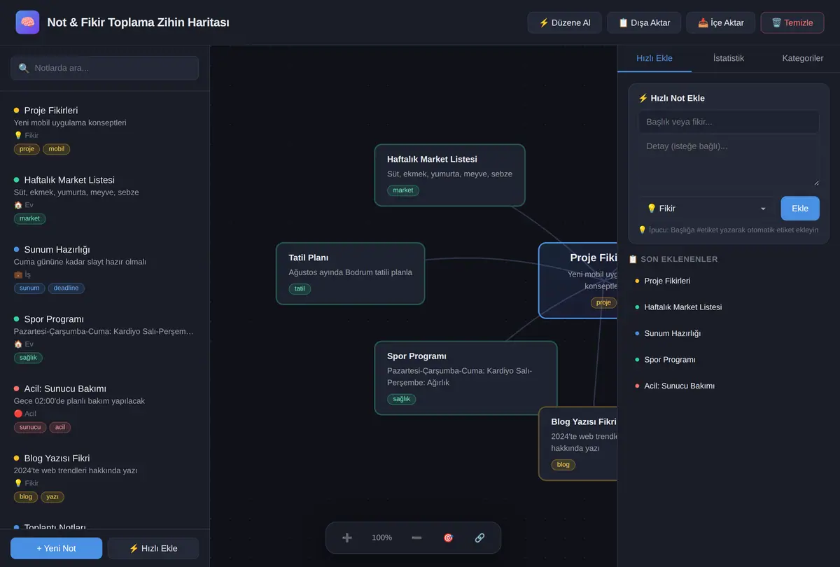The image size is (840, 567).
Task: Click the sunucu tag
Action: pyautogui.click(x=30, y=427)
